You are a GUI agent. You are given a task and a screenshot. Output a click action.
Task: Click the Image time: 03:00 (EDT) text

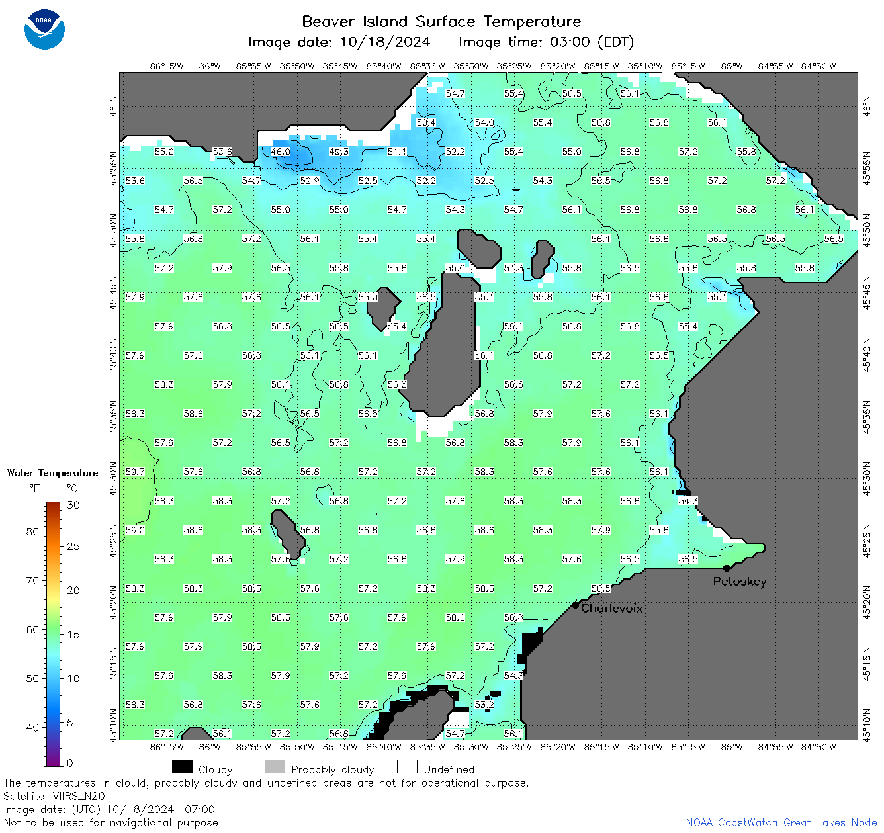(547, 42)
